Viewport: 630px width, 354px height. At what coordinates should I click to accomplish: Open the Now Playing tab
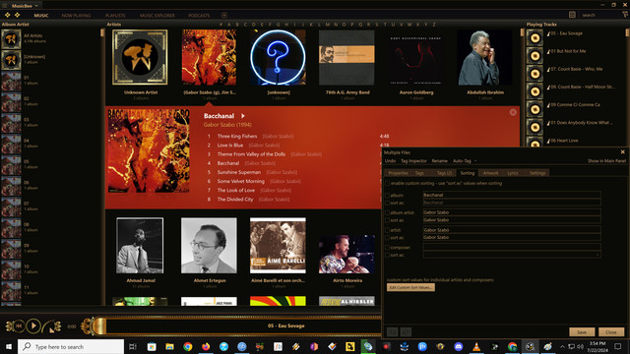click(76, 16)
